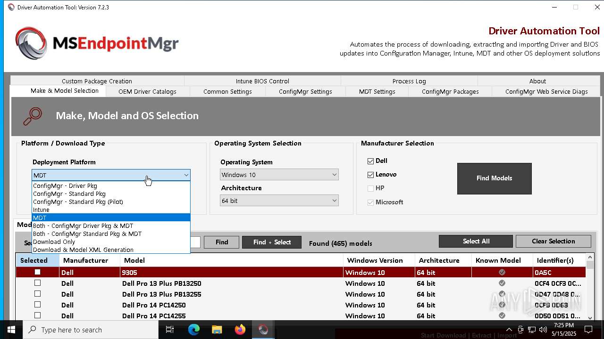Click Known Model checkmark for Dell Pro 13 Plus PB13250
This screenshot has height=339, width=604.
(502, 283)
